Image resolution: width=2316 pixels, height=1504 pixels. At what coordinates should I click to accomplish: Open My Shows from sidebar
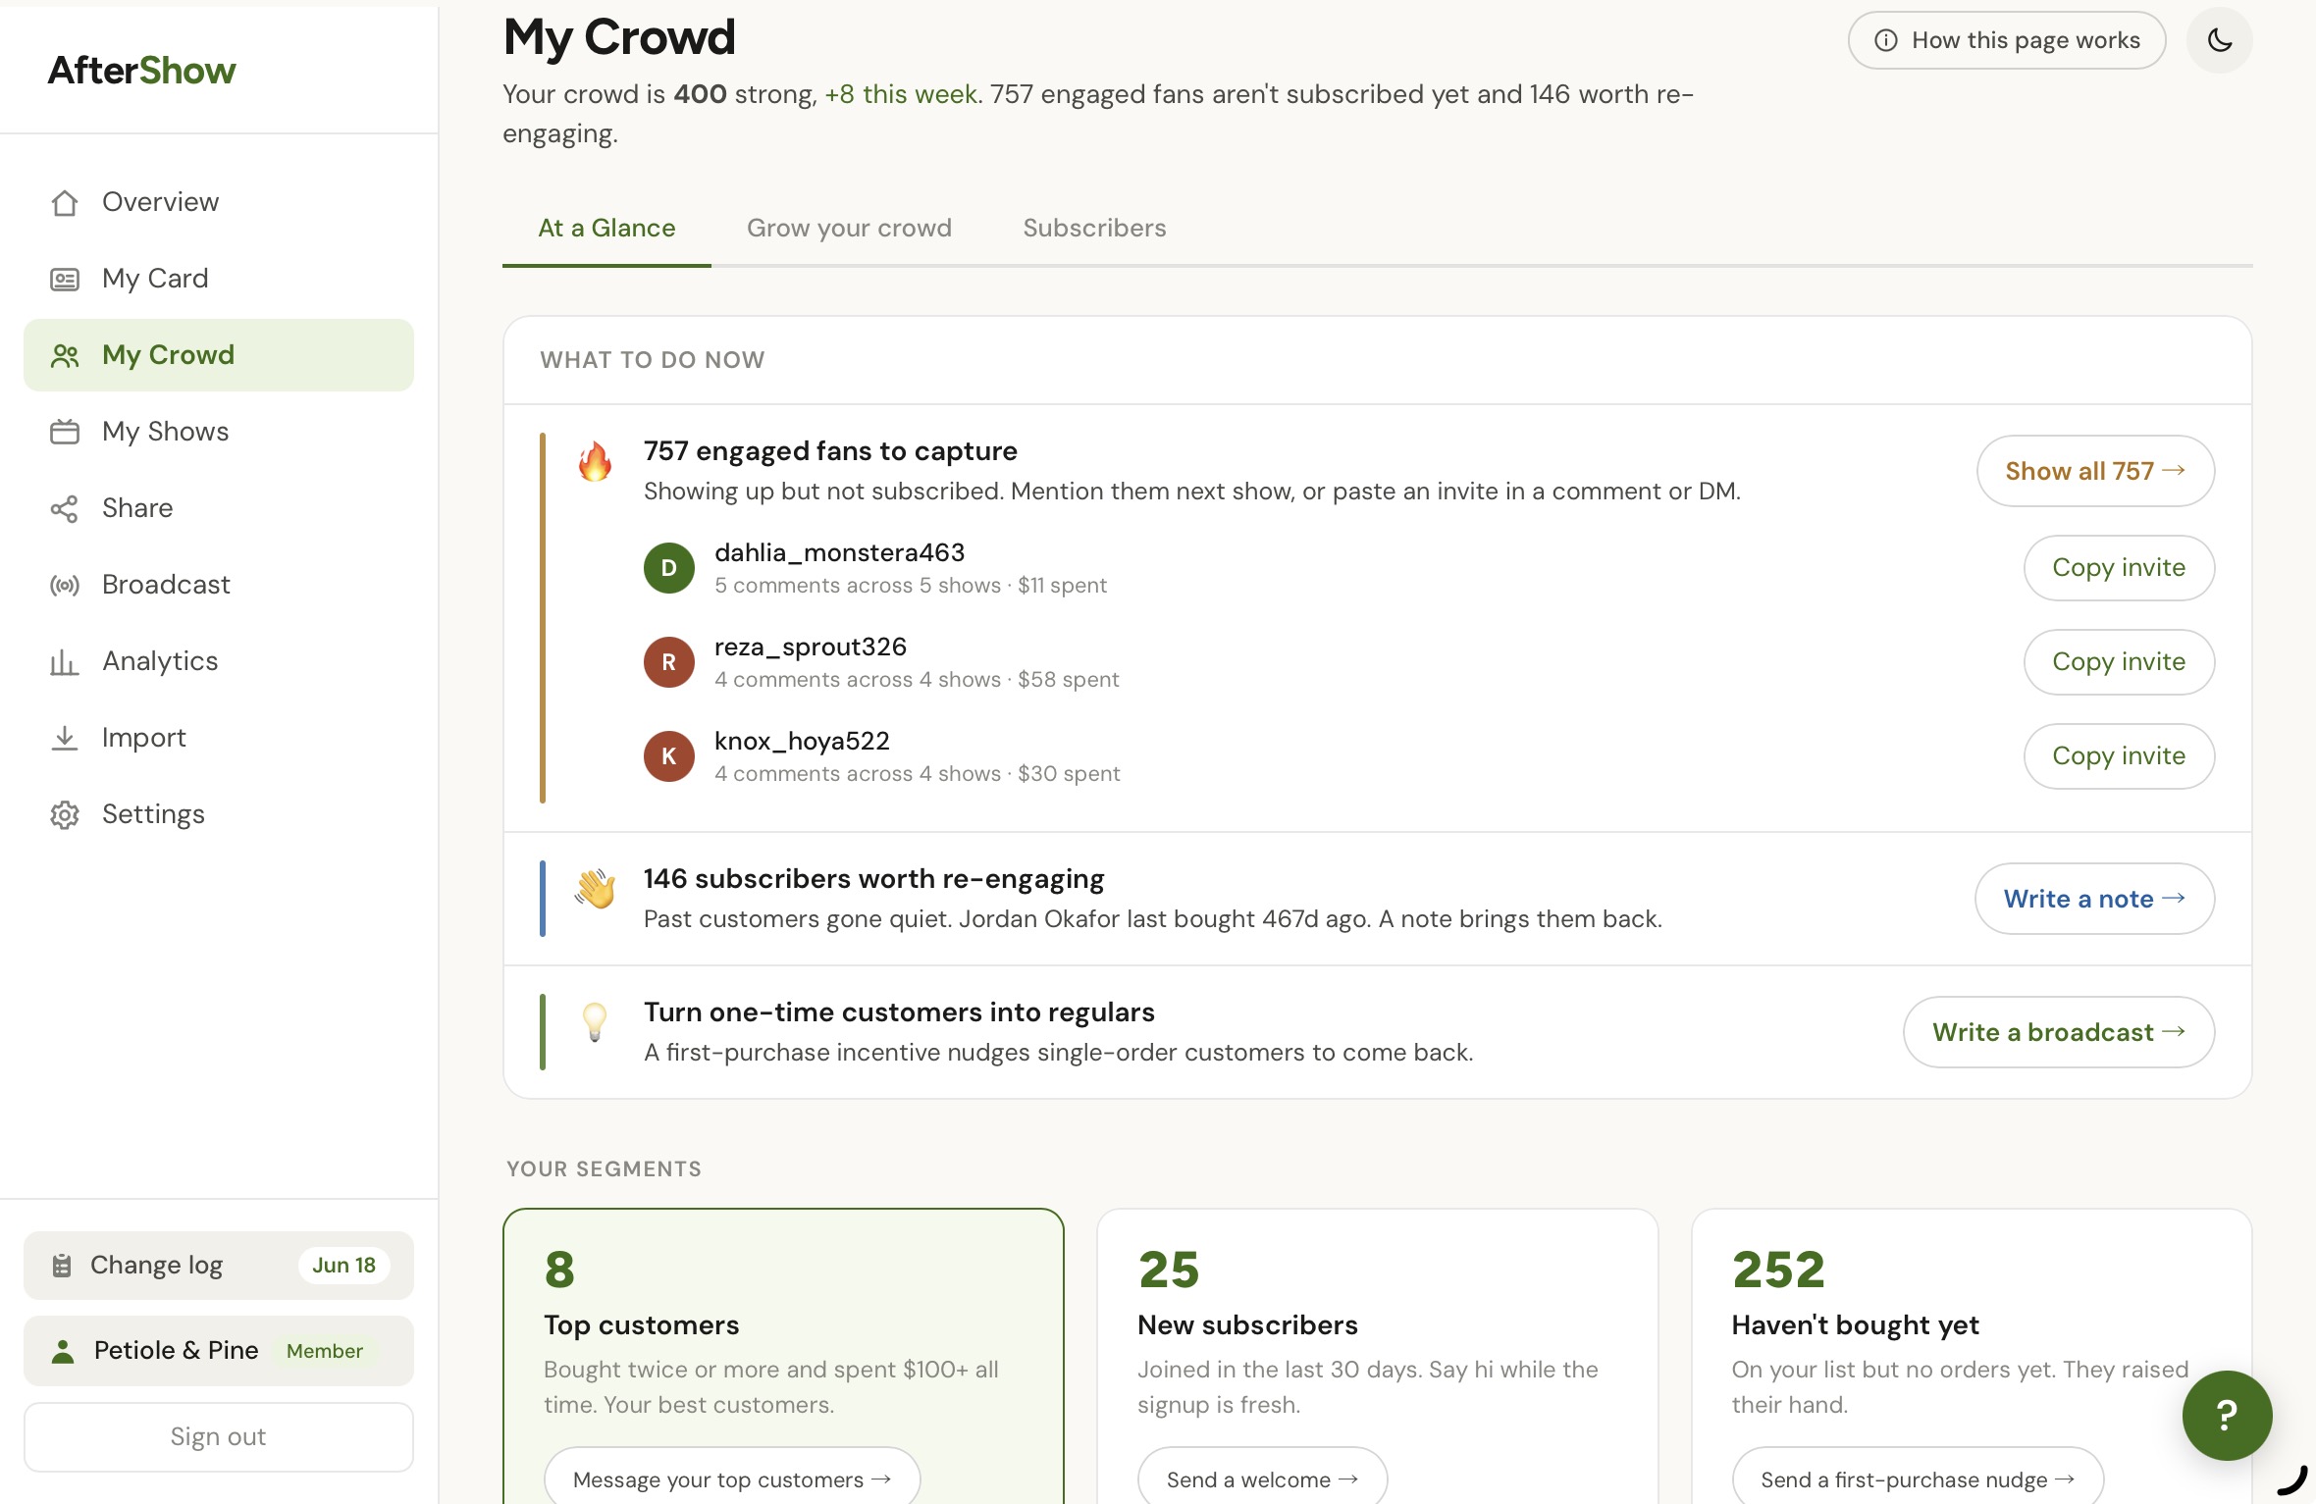point(219,432)
